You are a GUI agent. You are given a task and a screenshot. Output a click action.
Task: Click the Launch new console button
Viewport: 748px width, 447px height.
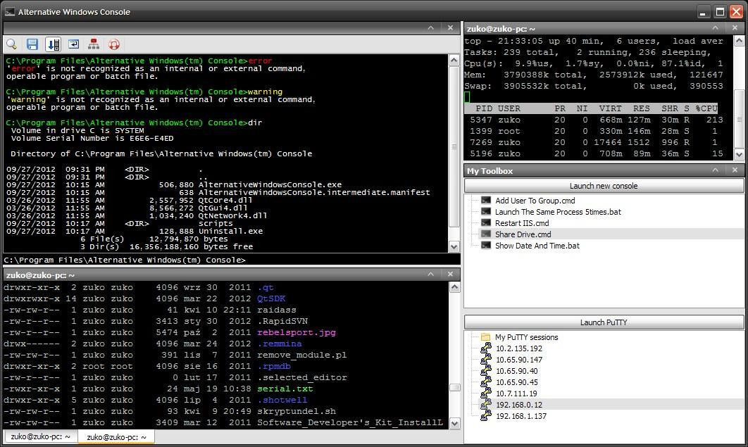pos(604,186)
